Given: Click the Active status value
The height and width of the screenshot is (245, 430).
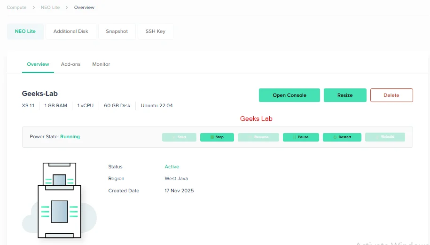Looking at the screenshot, I should pos(172,167).
